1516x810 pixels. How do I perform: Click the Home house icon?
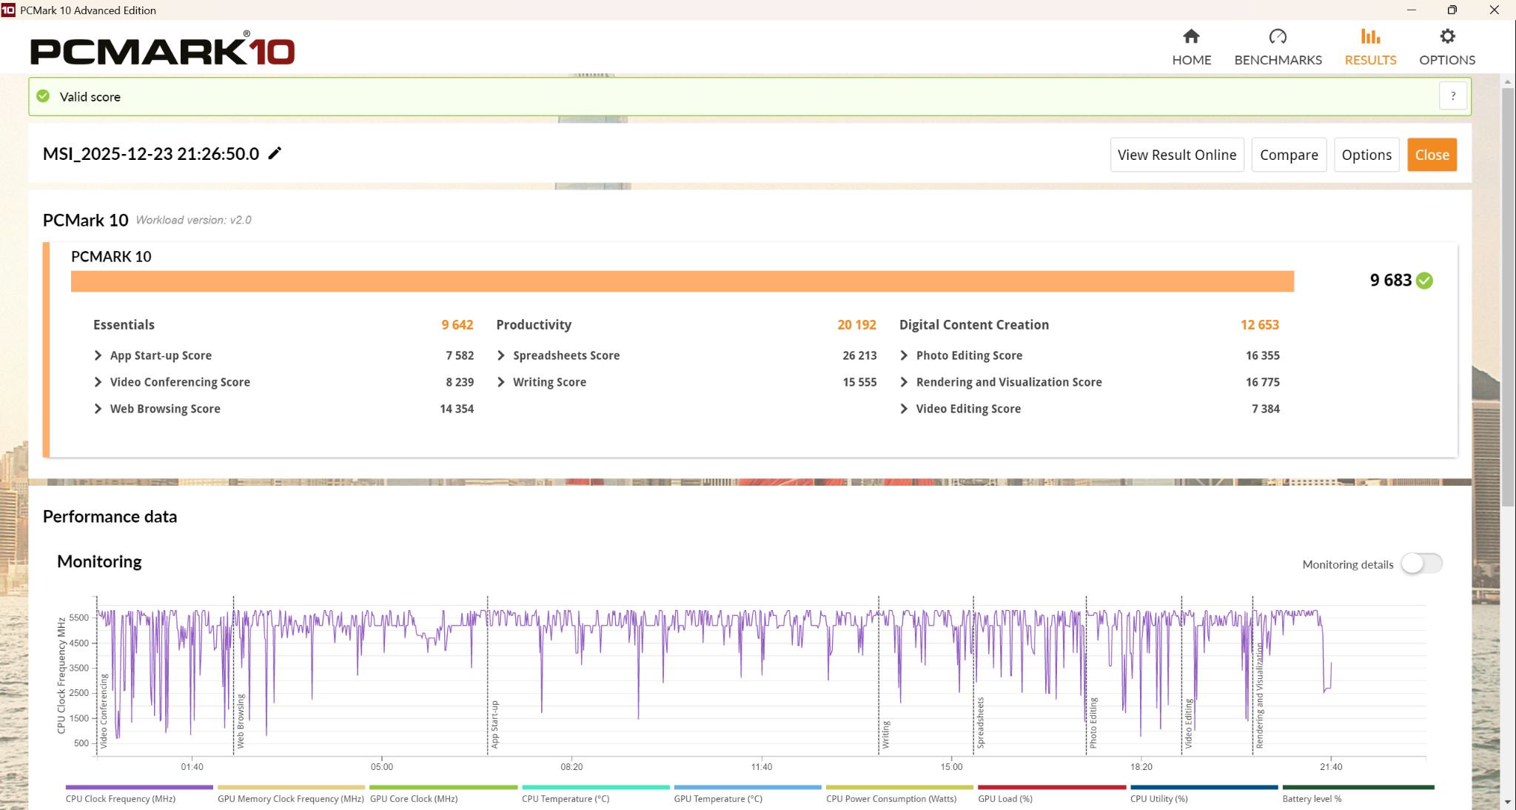pyautogui.click(x=1191, y=36)
